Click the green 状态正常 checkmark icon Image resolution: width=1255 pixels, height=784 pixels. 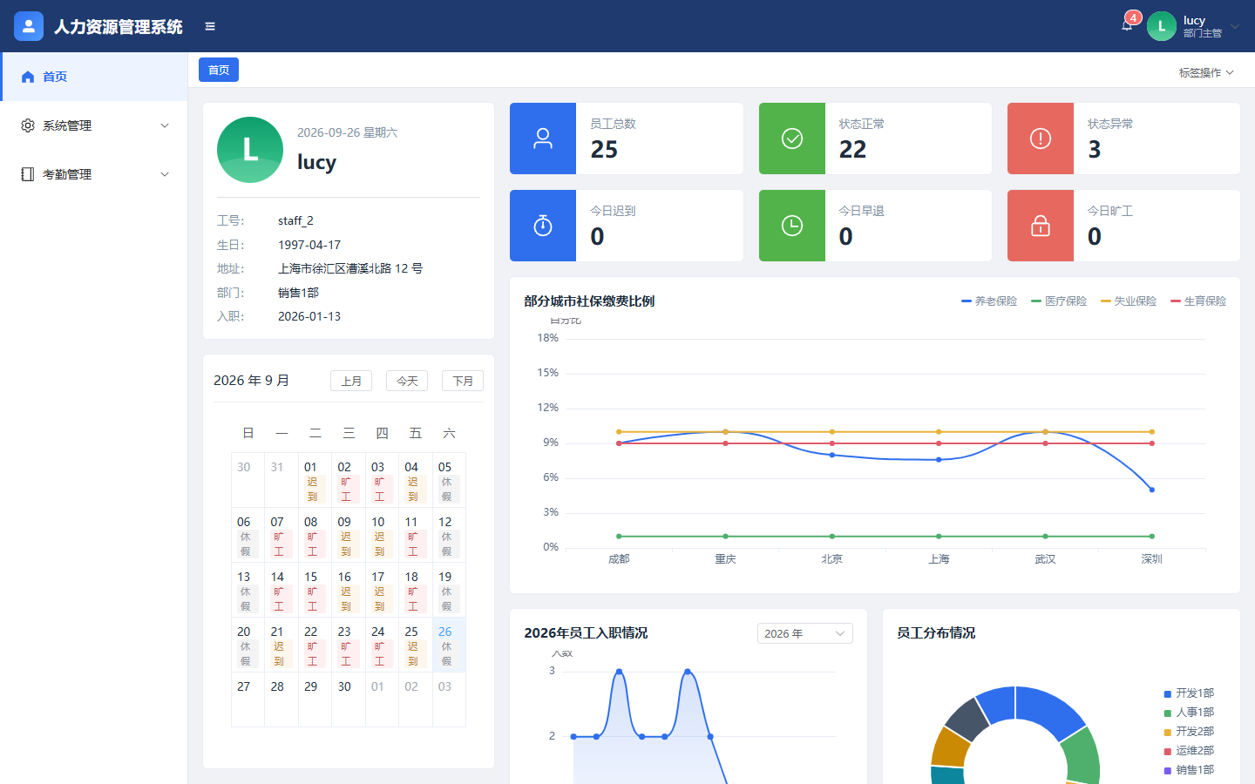coord(792,139)
